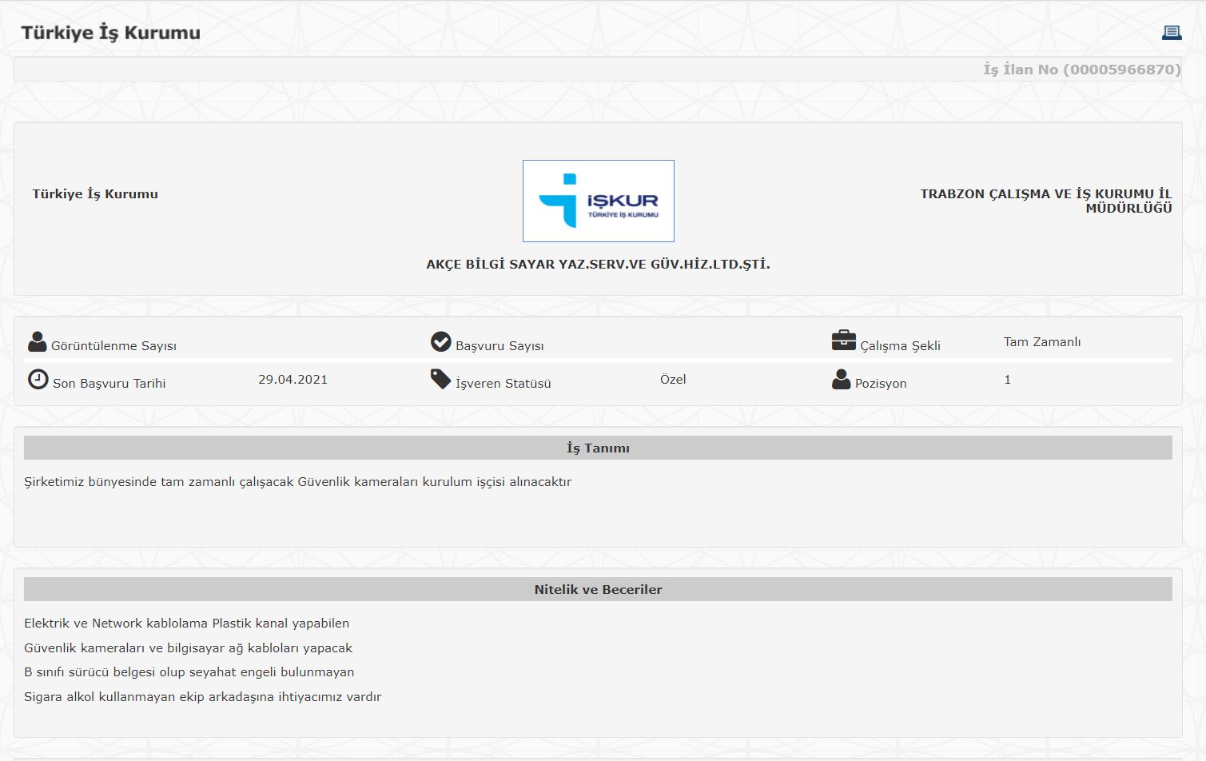Viewport: 1206px width, 761px height.
Task: Click the Tam Zamanlı value
Action: point(1042,341)
